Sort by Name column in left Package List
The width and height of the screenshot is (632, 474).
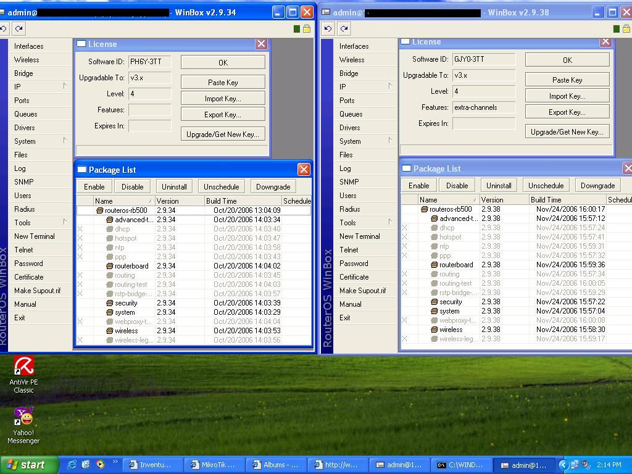pos(123,201)
